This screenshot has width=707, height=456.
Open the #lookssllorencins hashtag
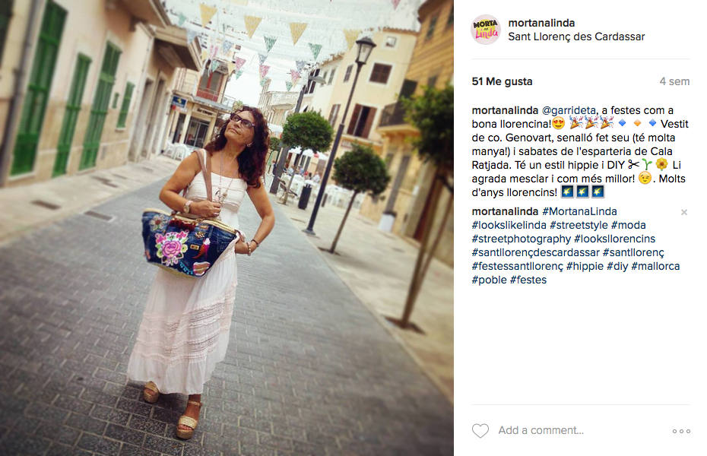point(614,239)
